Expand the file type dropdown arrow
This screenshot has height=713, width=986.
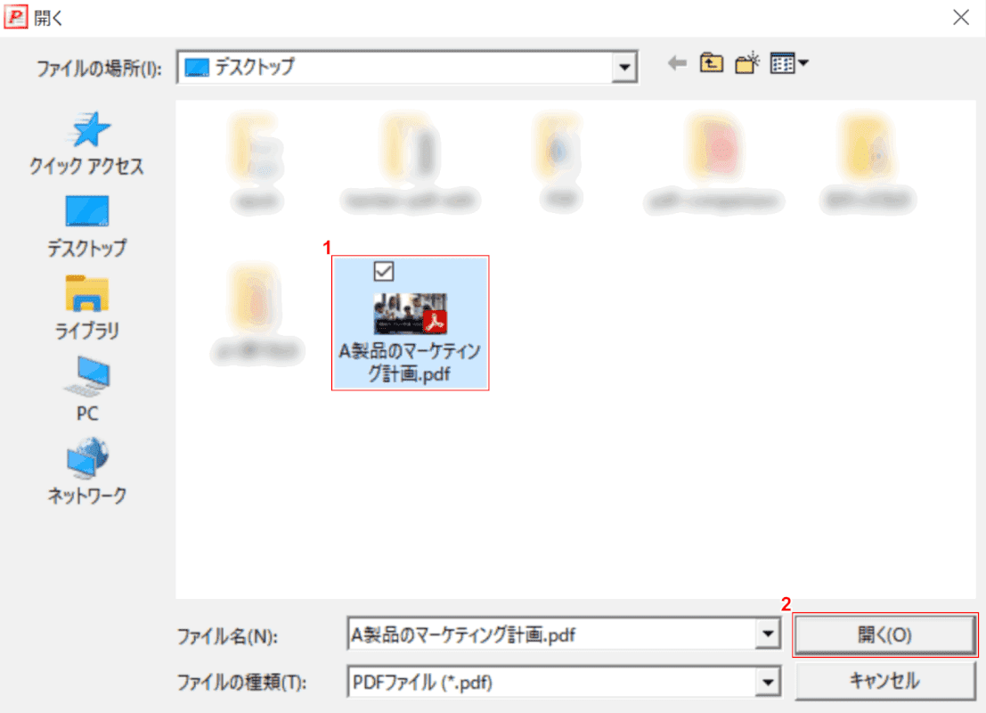[768, 682]
